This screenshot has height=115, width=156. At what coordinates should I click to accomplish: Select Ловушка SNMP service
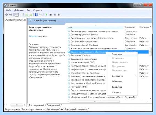click(x=78, y=87)
